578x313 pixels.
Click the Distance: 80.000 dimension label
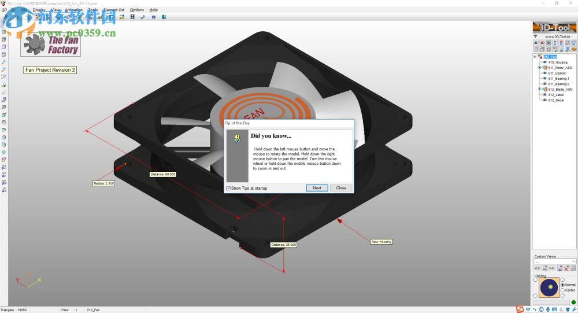[x=163, y=174]
